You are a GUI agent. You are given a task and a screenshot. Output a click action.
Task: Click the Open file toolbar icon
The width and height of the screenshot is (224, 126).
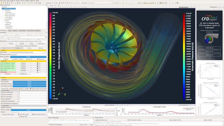point(1,3)
